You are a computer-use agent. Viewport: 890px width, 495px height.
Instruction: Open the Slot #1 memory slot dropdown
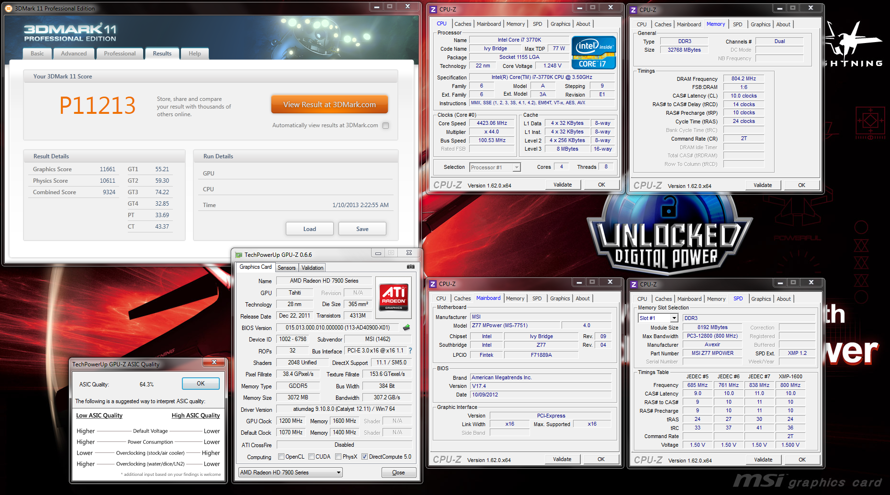click(674, 318)
